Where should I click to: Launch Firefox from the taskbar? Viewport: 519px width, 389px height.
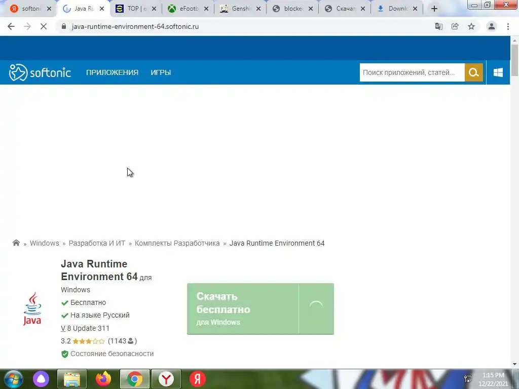pos(103,379)
